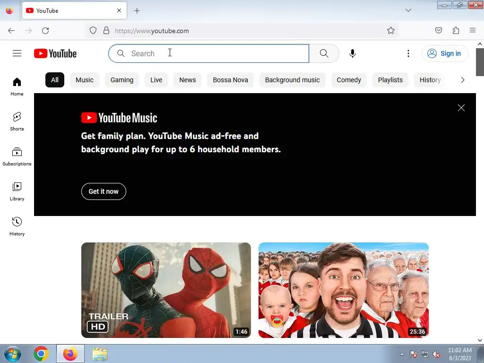Click the YouTube Music logo in banner
Viewport: 484px width, 363px height.
(119, 118)
